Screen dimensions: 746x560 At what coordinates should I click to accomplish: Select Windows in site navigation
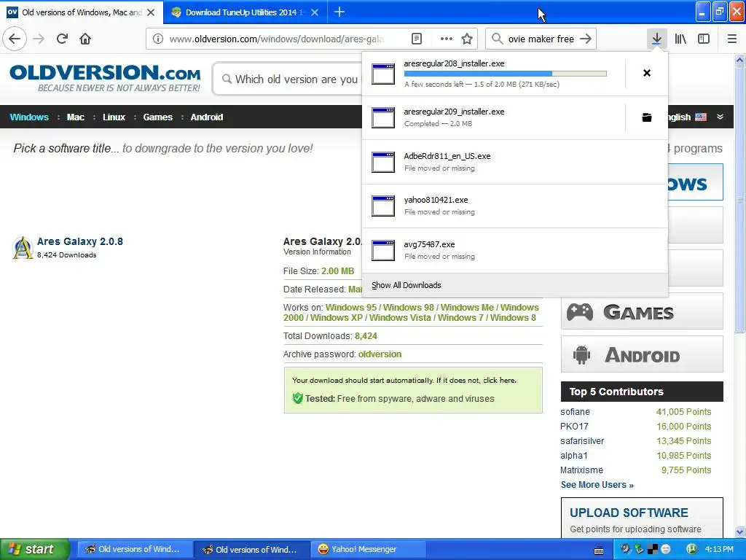click(29, 117)
